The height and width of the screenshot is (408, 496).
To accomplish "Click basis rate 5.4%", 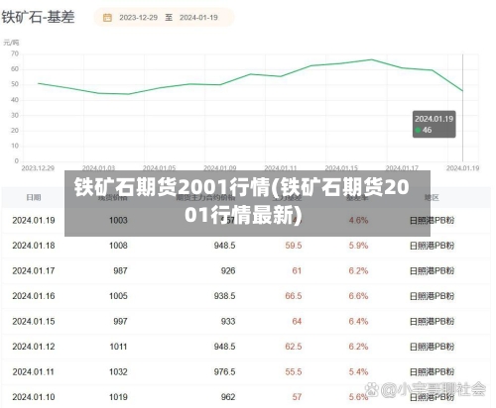I will (358, 372).
